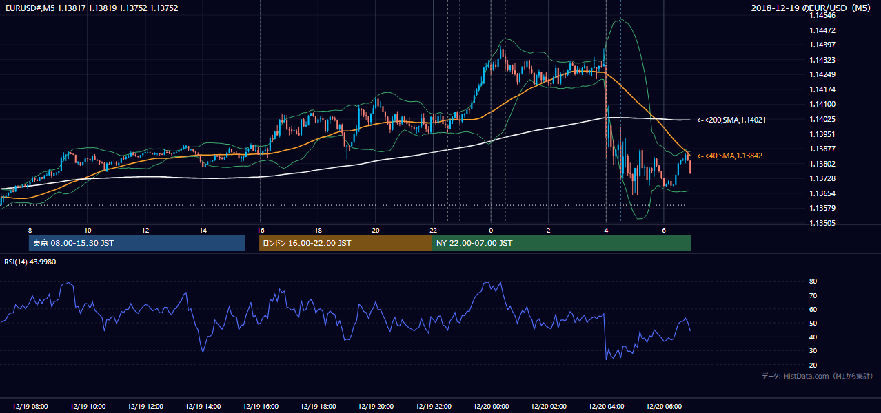
Task: Select the 40 SMA label reading 1.13842
Action: coord(729,156)
